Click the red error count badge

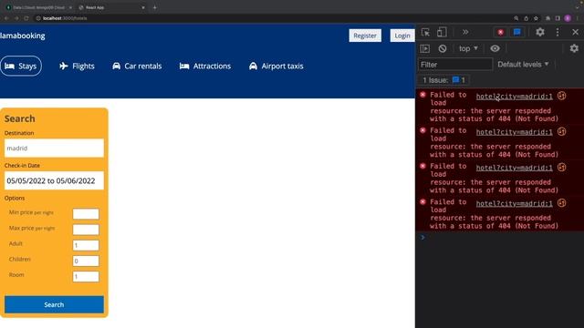(x=501, y=33)
